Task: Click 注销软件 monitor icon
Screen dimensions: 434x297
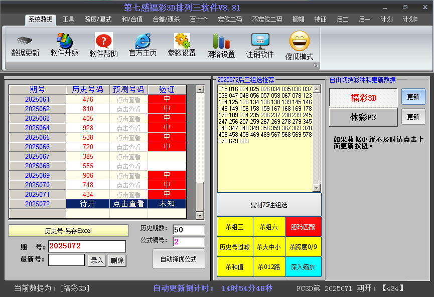Action: pos(260,41)
